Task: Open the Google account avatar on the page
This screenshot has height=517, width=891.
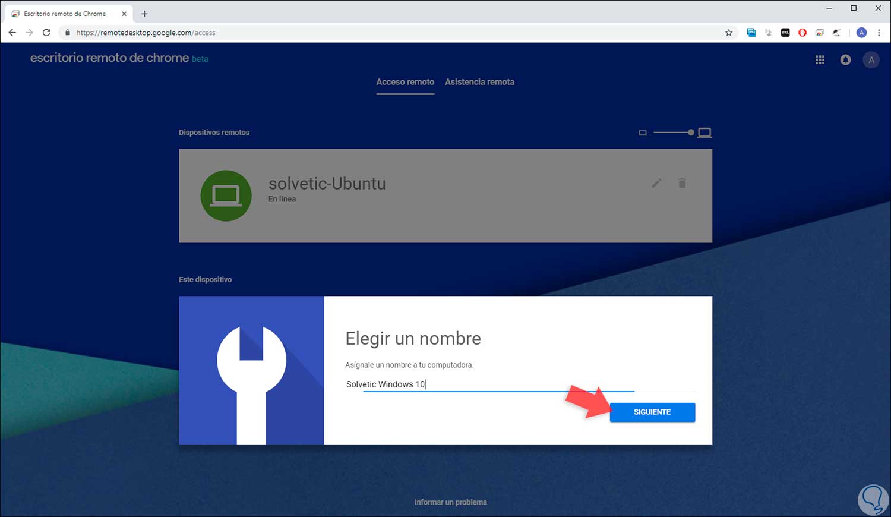Action: click(x=871, y=59)
